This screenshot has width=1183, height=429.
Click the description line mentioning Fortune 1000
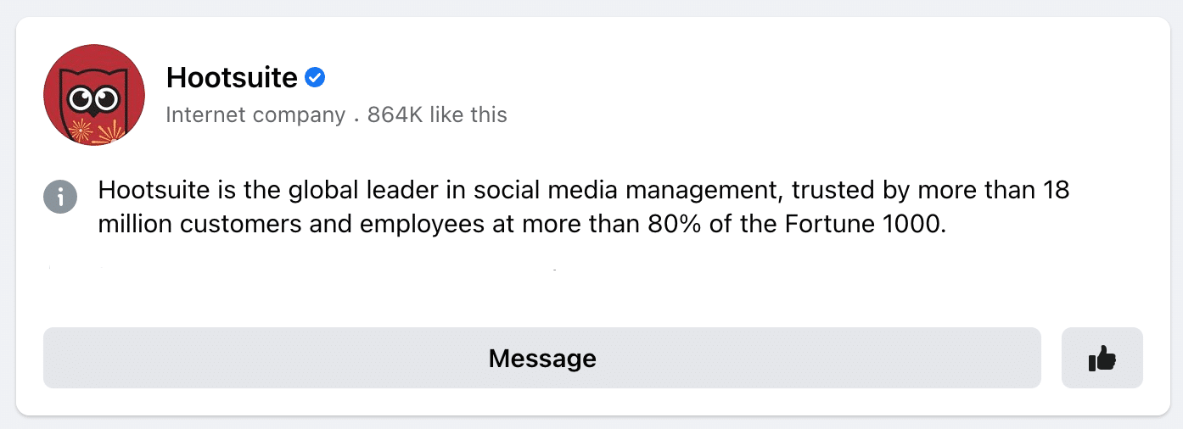[522, 226]
